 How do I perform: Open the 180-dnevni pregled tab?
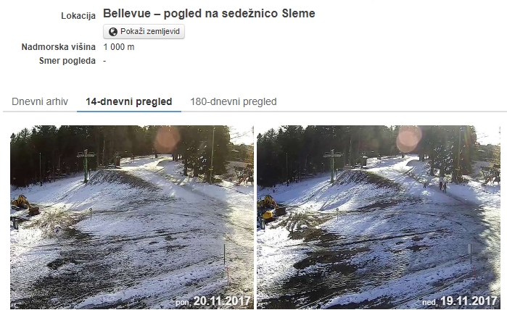[x=234, y=101]
